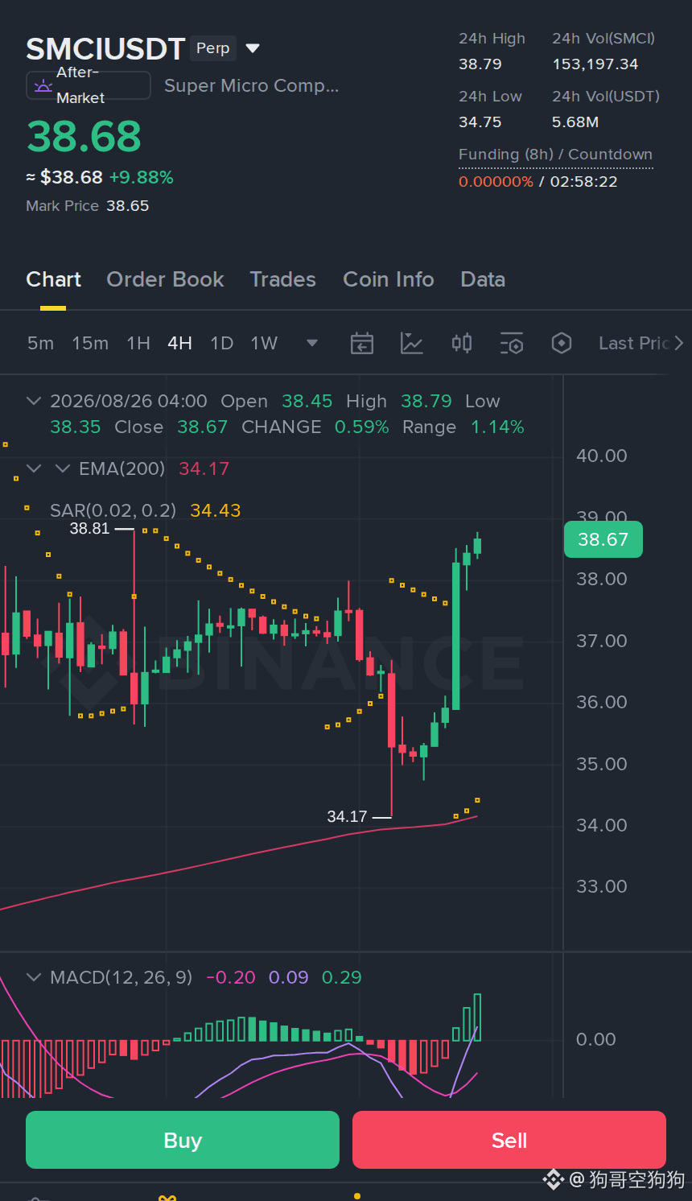The height and width of the screenshot is (1201, 692).
Task: Tap the After-Market session badge
Action: (89, 85)
